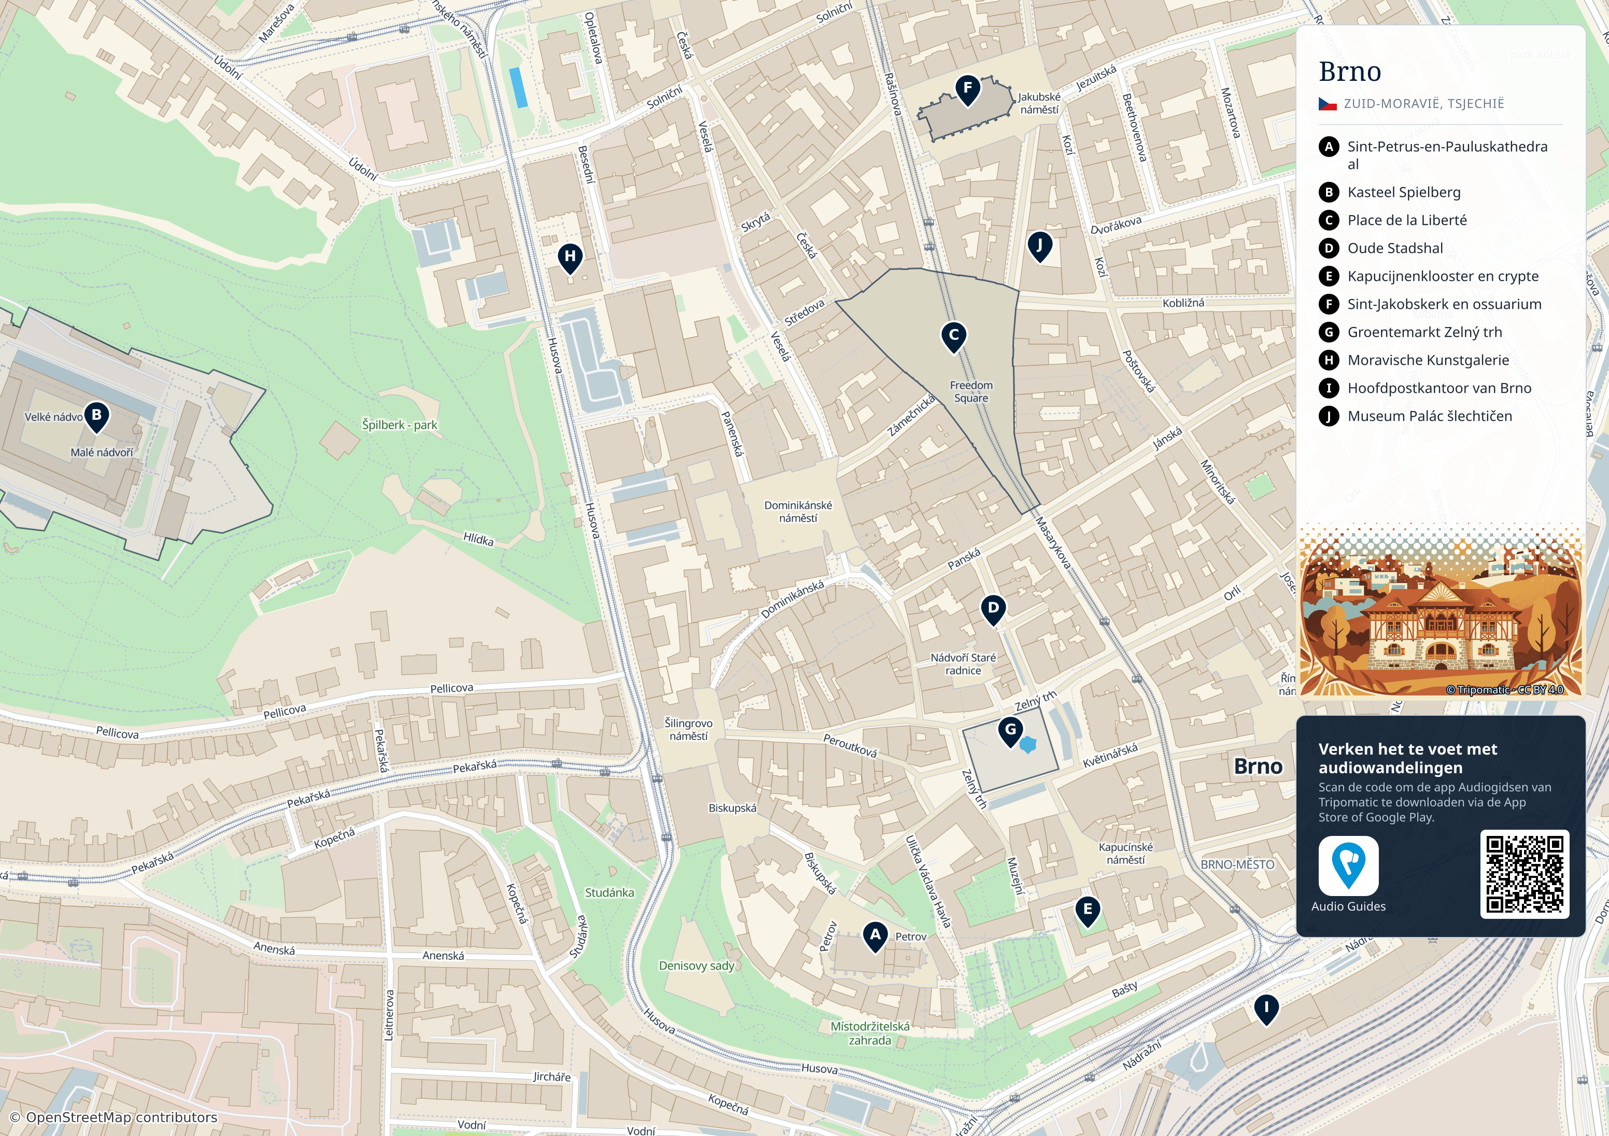The width and height of the screenshot is (1609, 1136).
Task: Click map pin G on Zelný trh
Action: coord(1010,732)
